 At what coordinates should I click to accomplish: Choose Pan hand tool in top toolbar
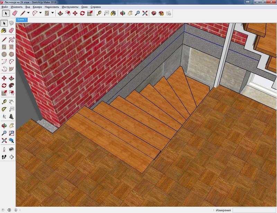pos(130,13)
